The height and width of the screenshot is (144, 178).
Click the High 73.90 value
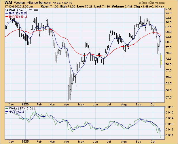coord(67,6)
